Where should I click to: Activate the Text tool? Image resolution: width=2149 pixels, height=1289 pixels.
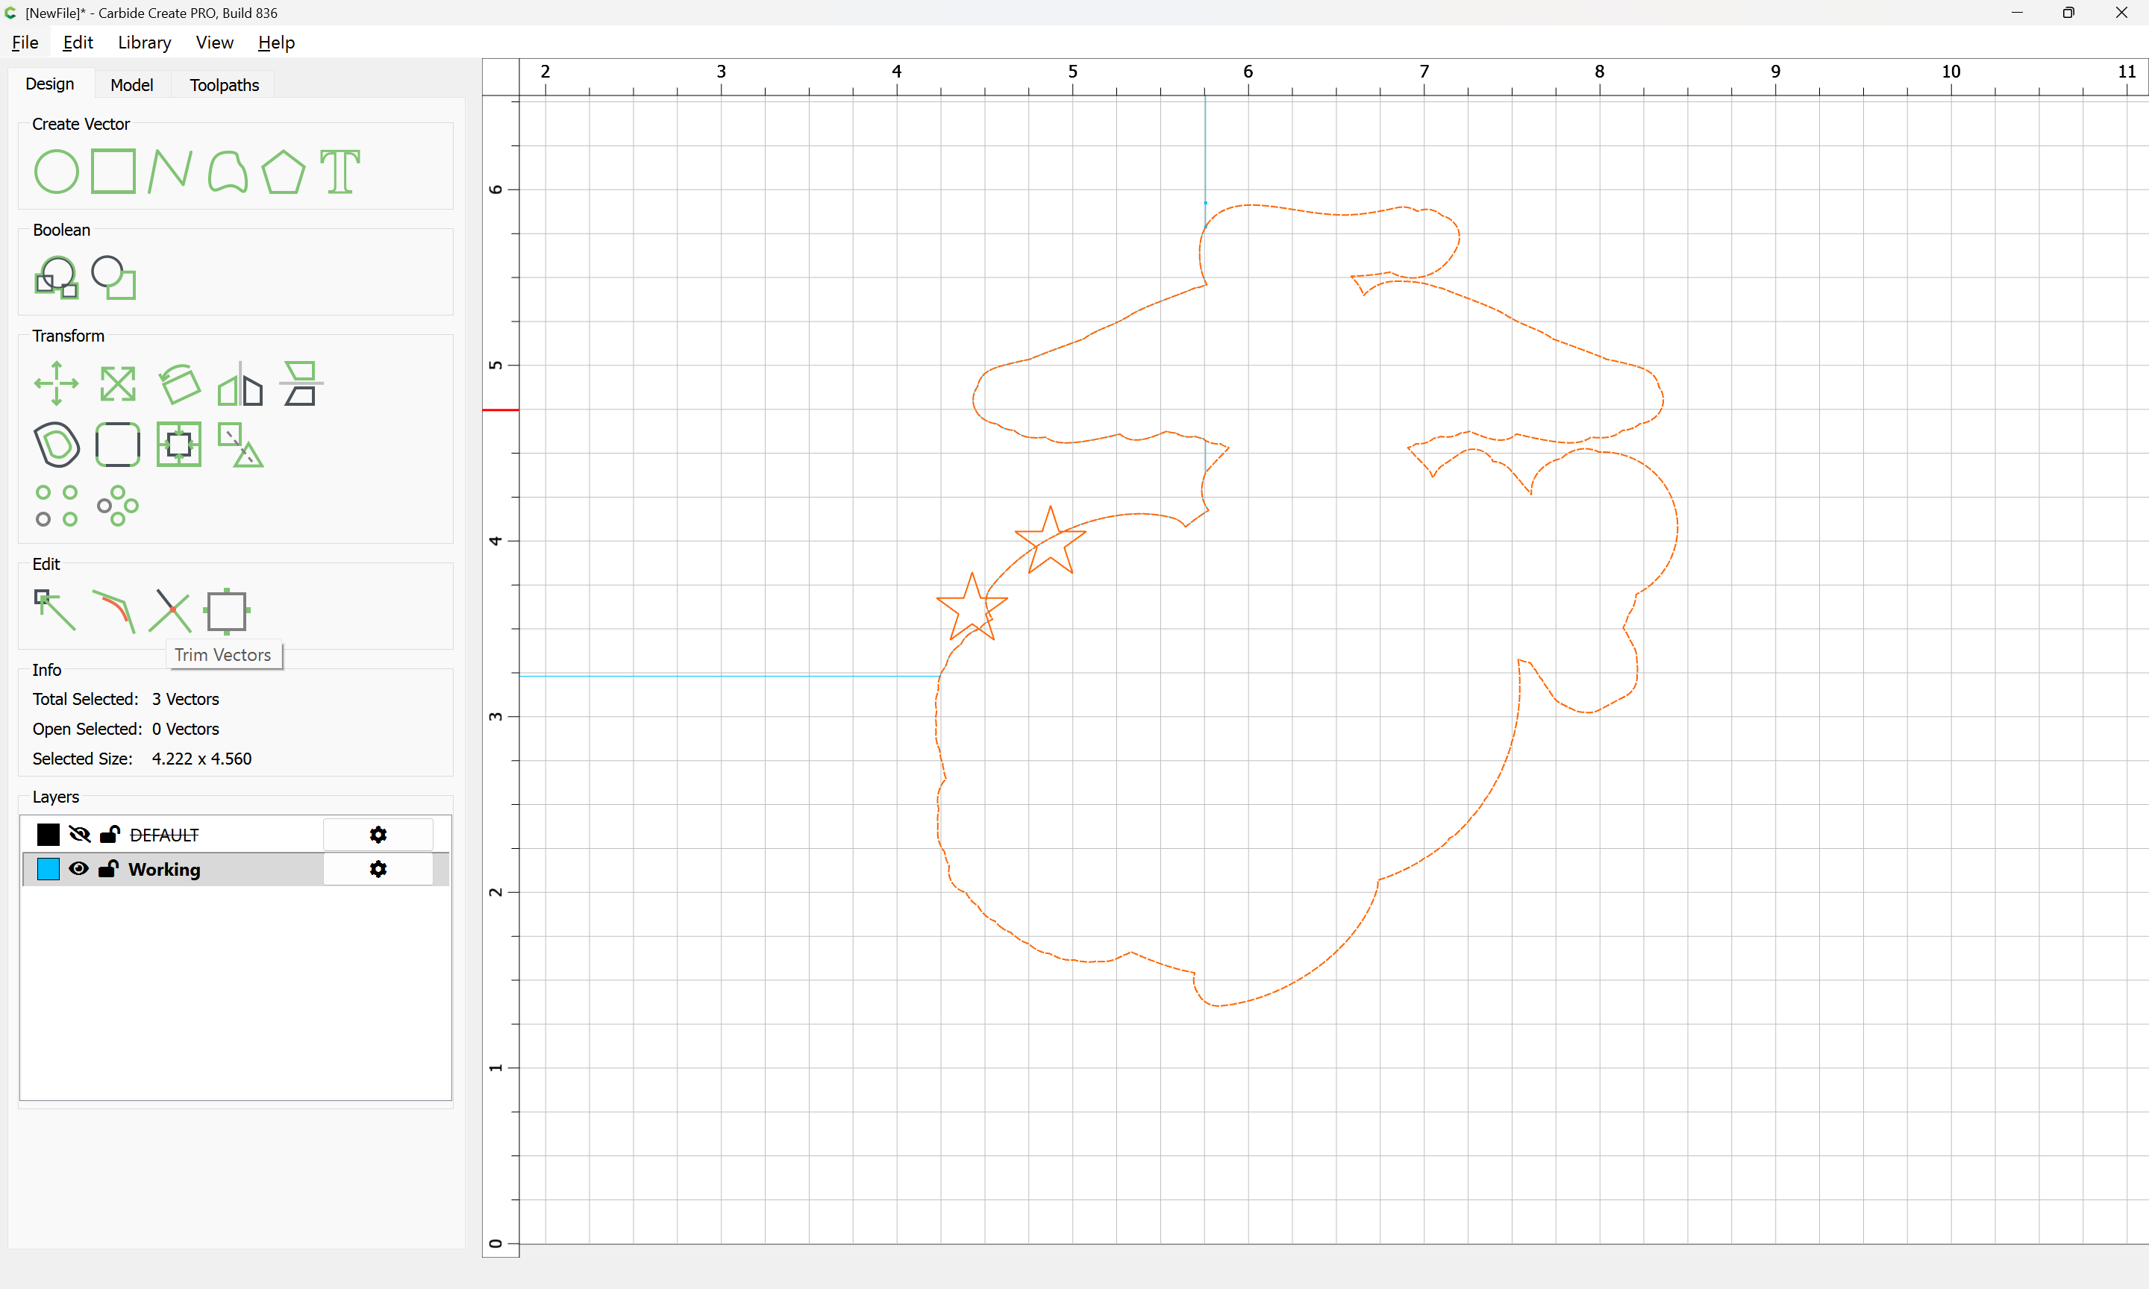point(340,171)
